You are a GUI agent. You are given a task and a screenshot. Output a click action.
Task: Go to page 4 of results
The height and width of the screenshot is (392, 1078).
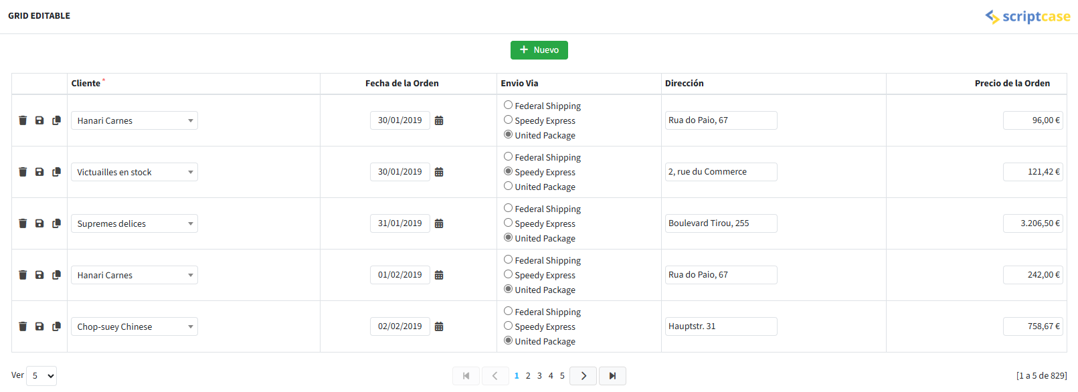(x=551, y=375)
